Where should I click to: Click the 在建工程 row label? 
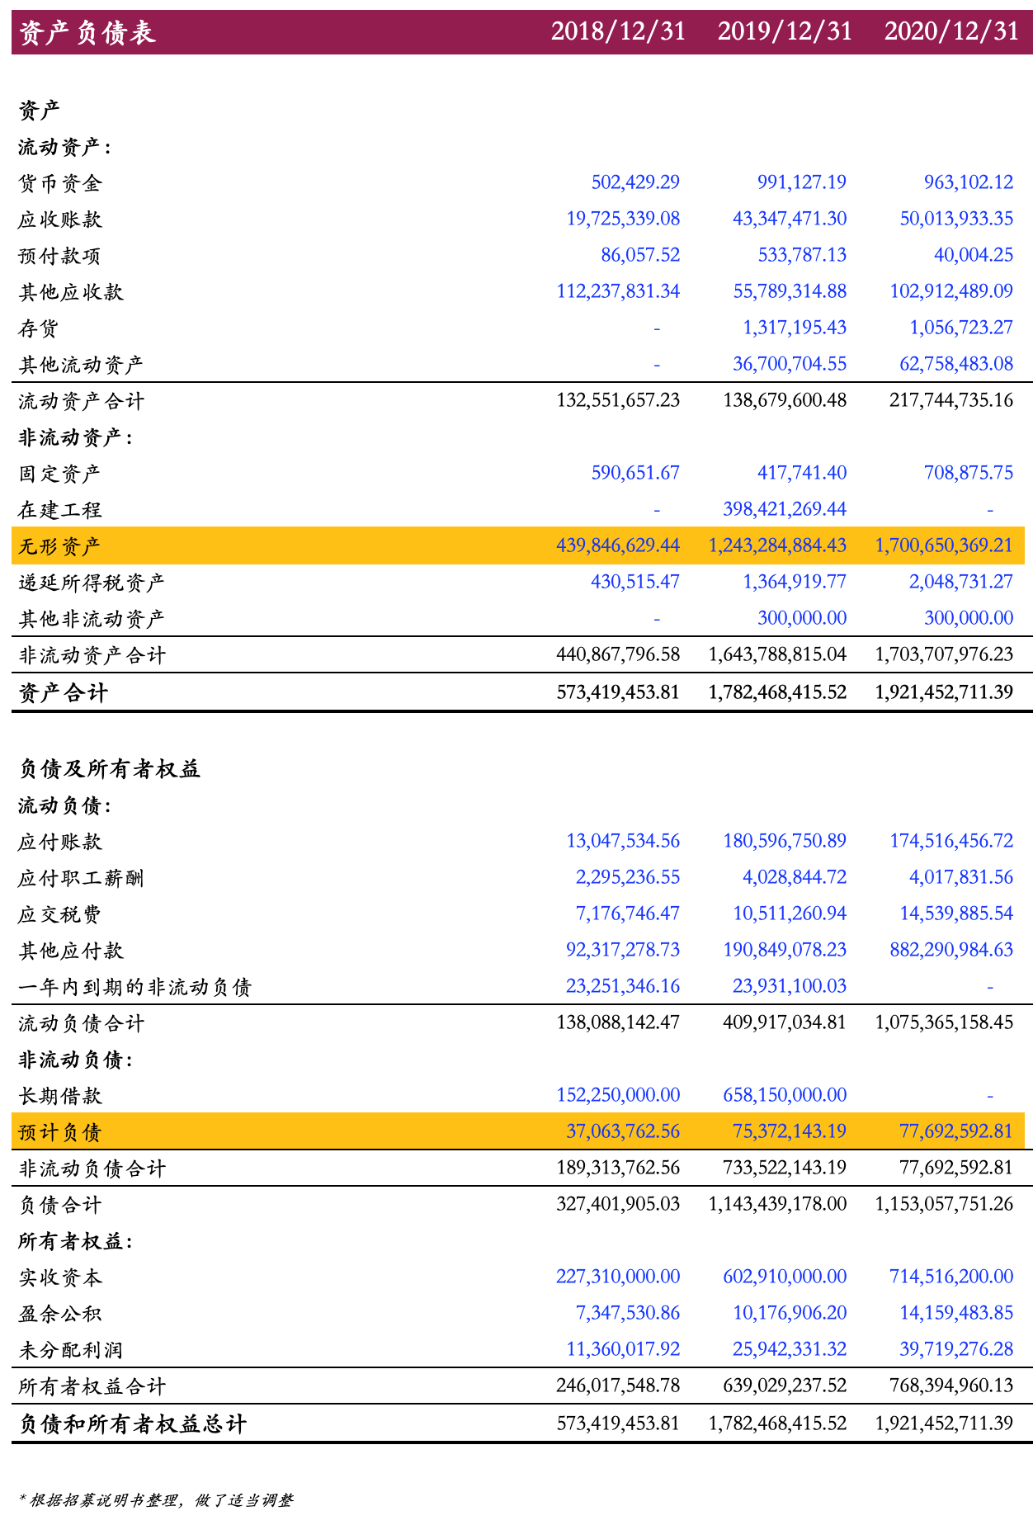(x=60, y=510)
